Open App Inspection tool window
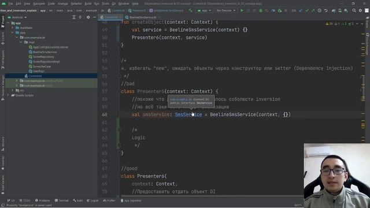The height and width of the screenshot is (208, 370). coord(131,200)
